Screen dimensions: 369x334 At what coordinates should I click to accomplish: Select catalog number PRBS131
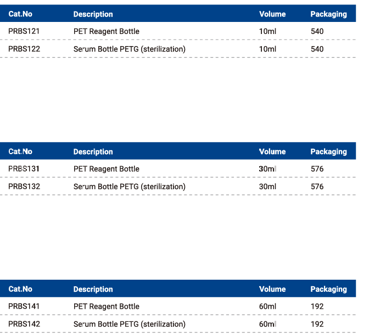click(24, 169)
